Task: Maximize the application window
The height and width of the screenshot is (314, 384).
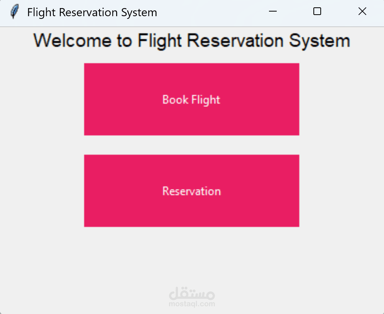Action: tap(317, 12)
